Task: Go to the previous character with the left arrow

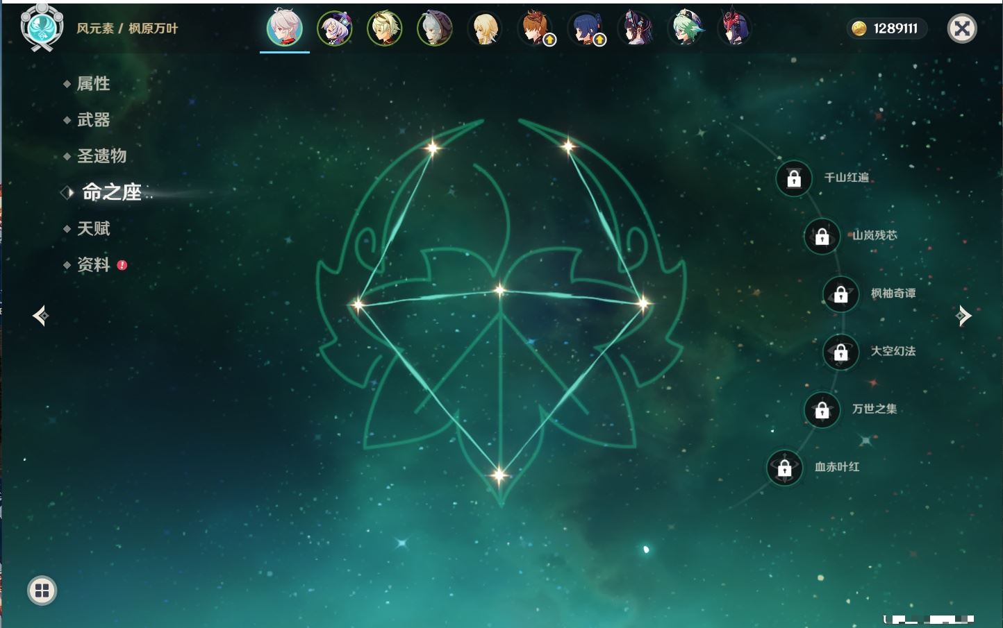Action: click(41, 316)
